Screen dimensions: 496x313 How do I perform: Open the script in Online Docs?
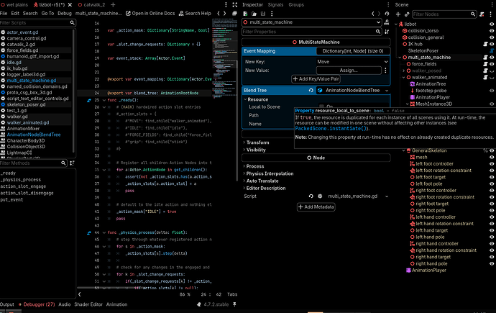click(150, 13)
